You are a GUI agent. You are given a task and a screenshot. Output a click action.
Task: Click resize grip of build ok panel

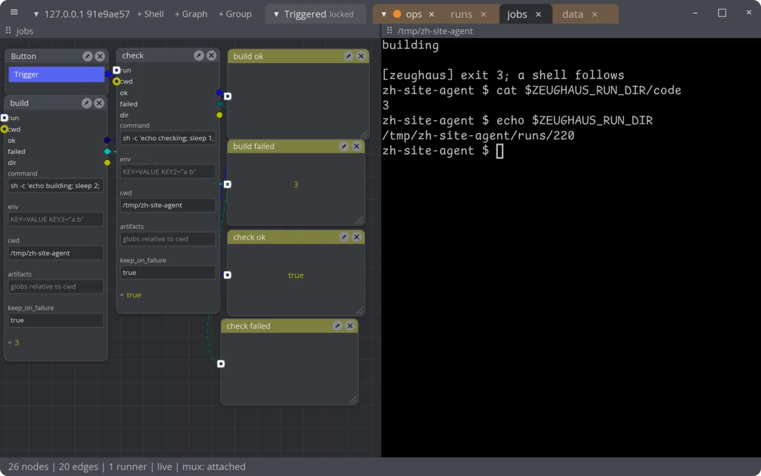click(x=365, y=134)
